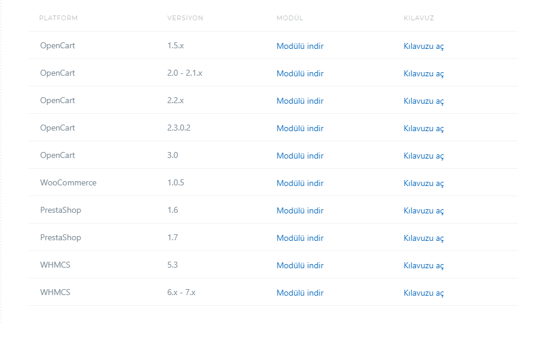This screenshot has width=543, height=338.
Task: Open the PrestaShop 1.7 guide
Action: point(424,238)
